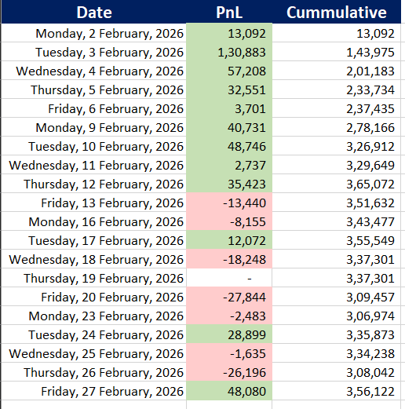Image resolution: width=405 pixels, height=409 pixels.
Task: Select cell Tuesday, 24 February, 2026
Action: pos(94,334)
